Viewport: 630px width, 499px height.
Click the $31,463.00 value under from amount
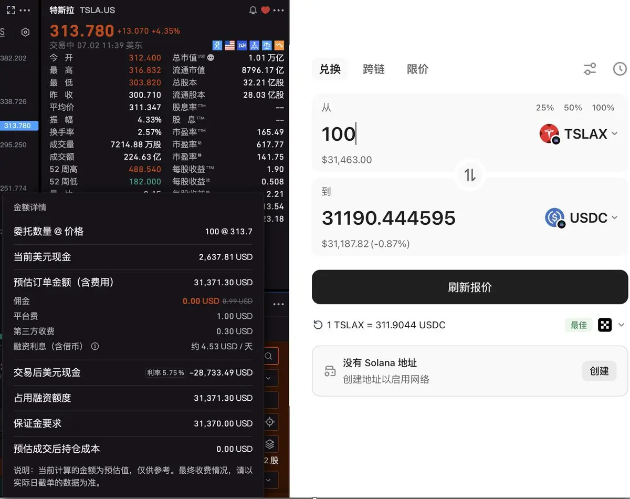(x=346, y=160)
